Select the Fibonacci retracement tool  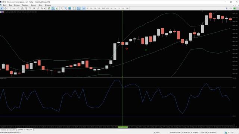(26, 8)
